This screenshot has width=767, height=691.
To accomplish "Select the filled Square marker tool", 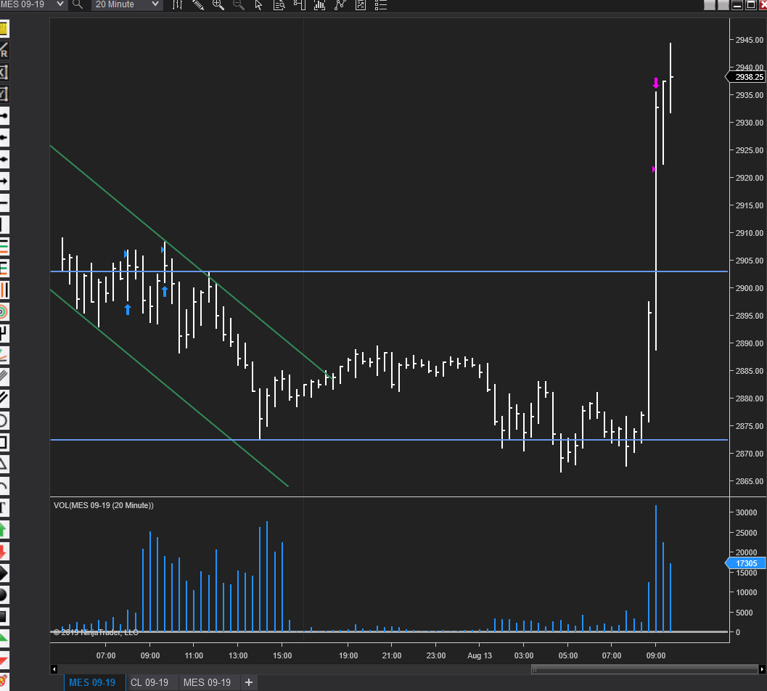I will [x=4, y=617].
